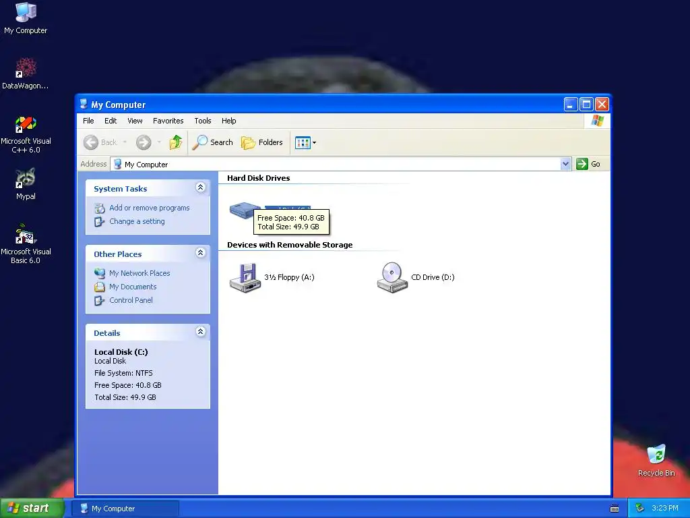
Task: Click the Hard Disk Drives group header
Action: point(258,178)
